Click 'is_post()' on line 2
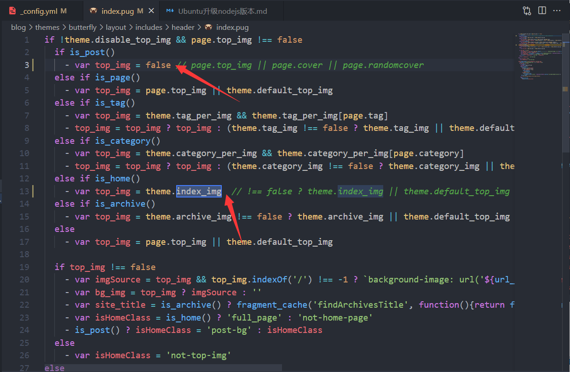Viewport: 570px width, 372px height. pos(92,52)
